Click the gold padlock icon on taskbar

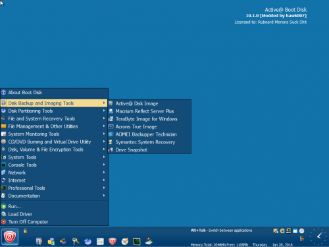[x=25, y=231]
